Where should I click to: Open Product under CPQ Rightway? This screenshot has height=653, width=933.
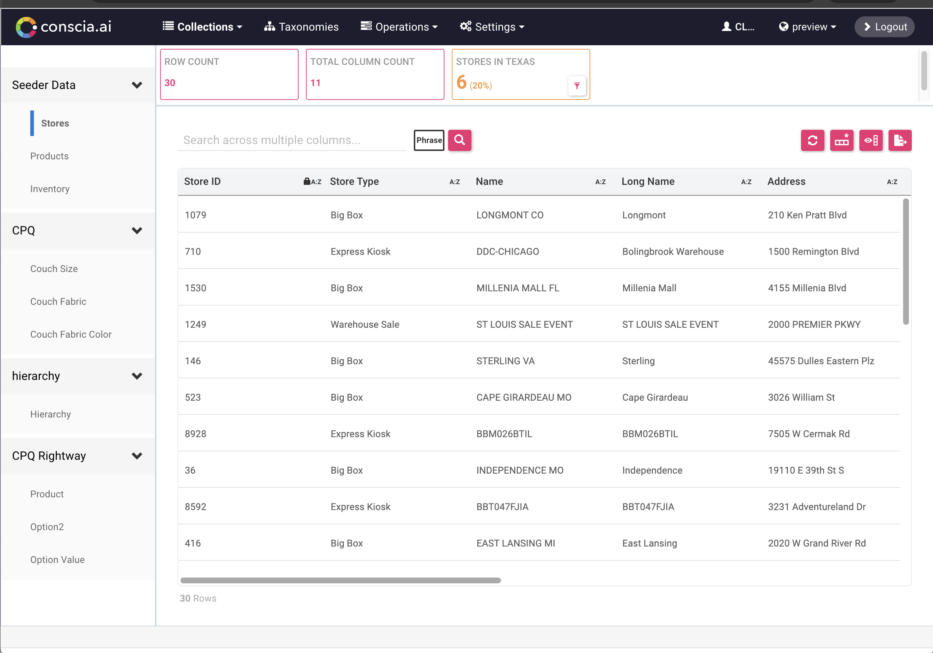47,494
